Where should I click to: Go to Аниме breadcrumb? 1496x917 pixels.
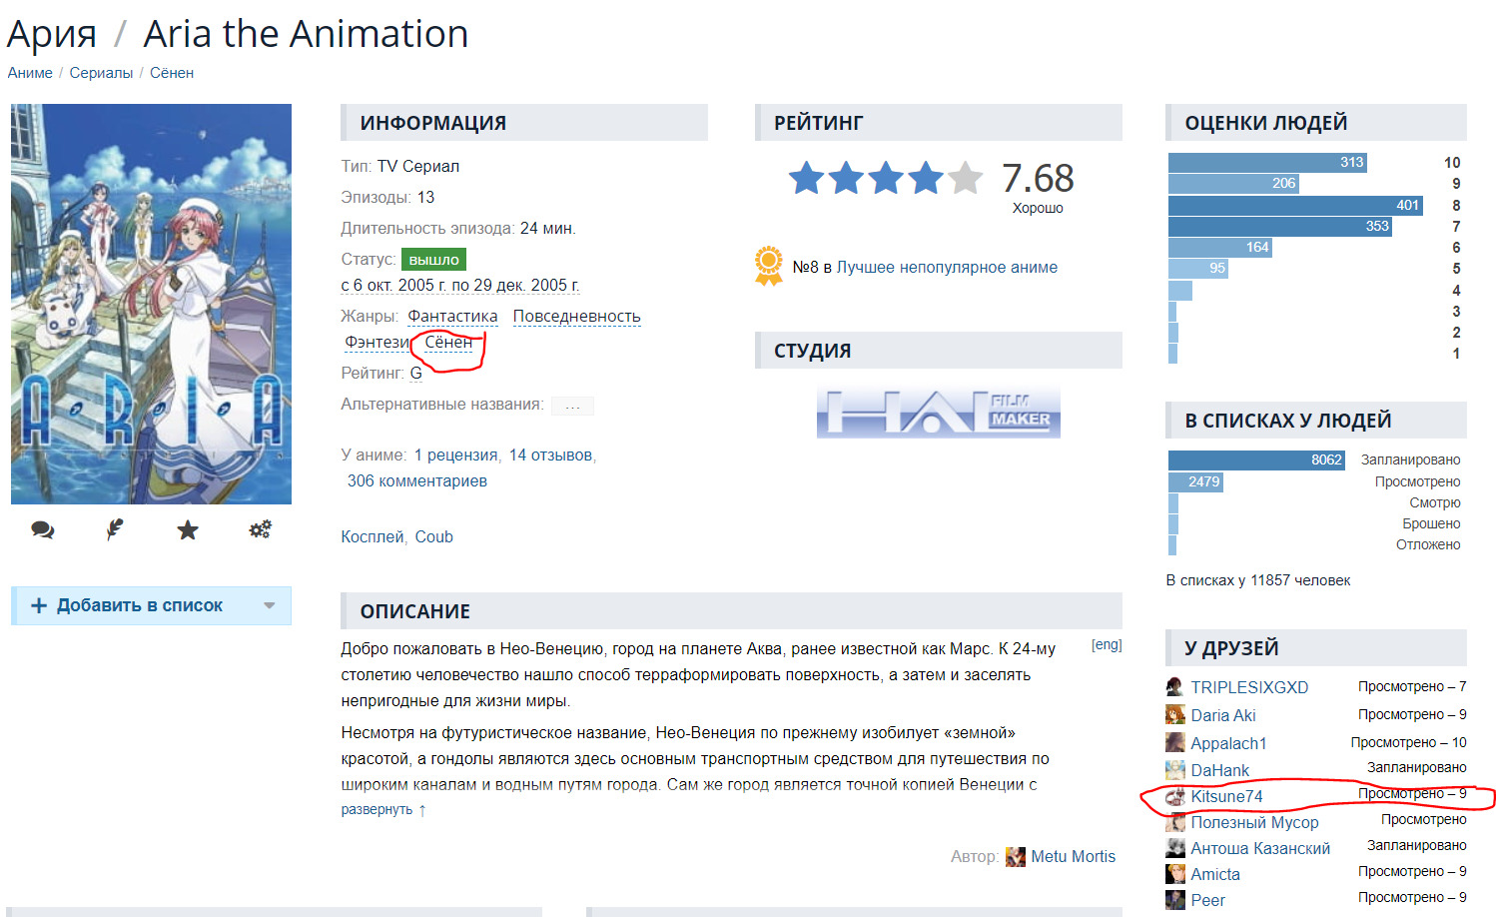point(30,73)
